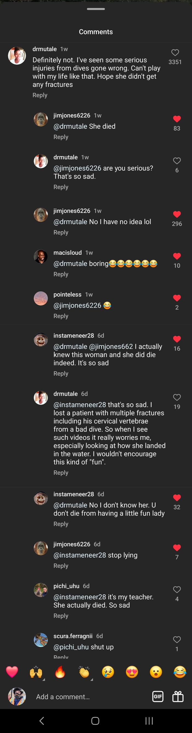Unlike the "No I have no idea lol" comment
The image size is (192, 733).
click(177, 214)
